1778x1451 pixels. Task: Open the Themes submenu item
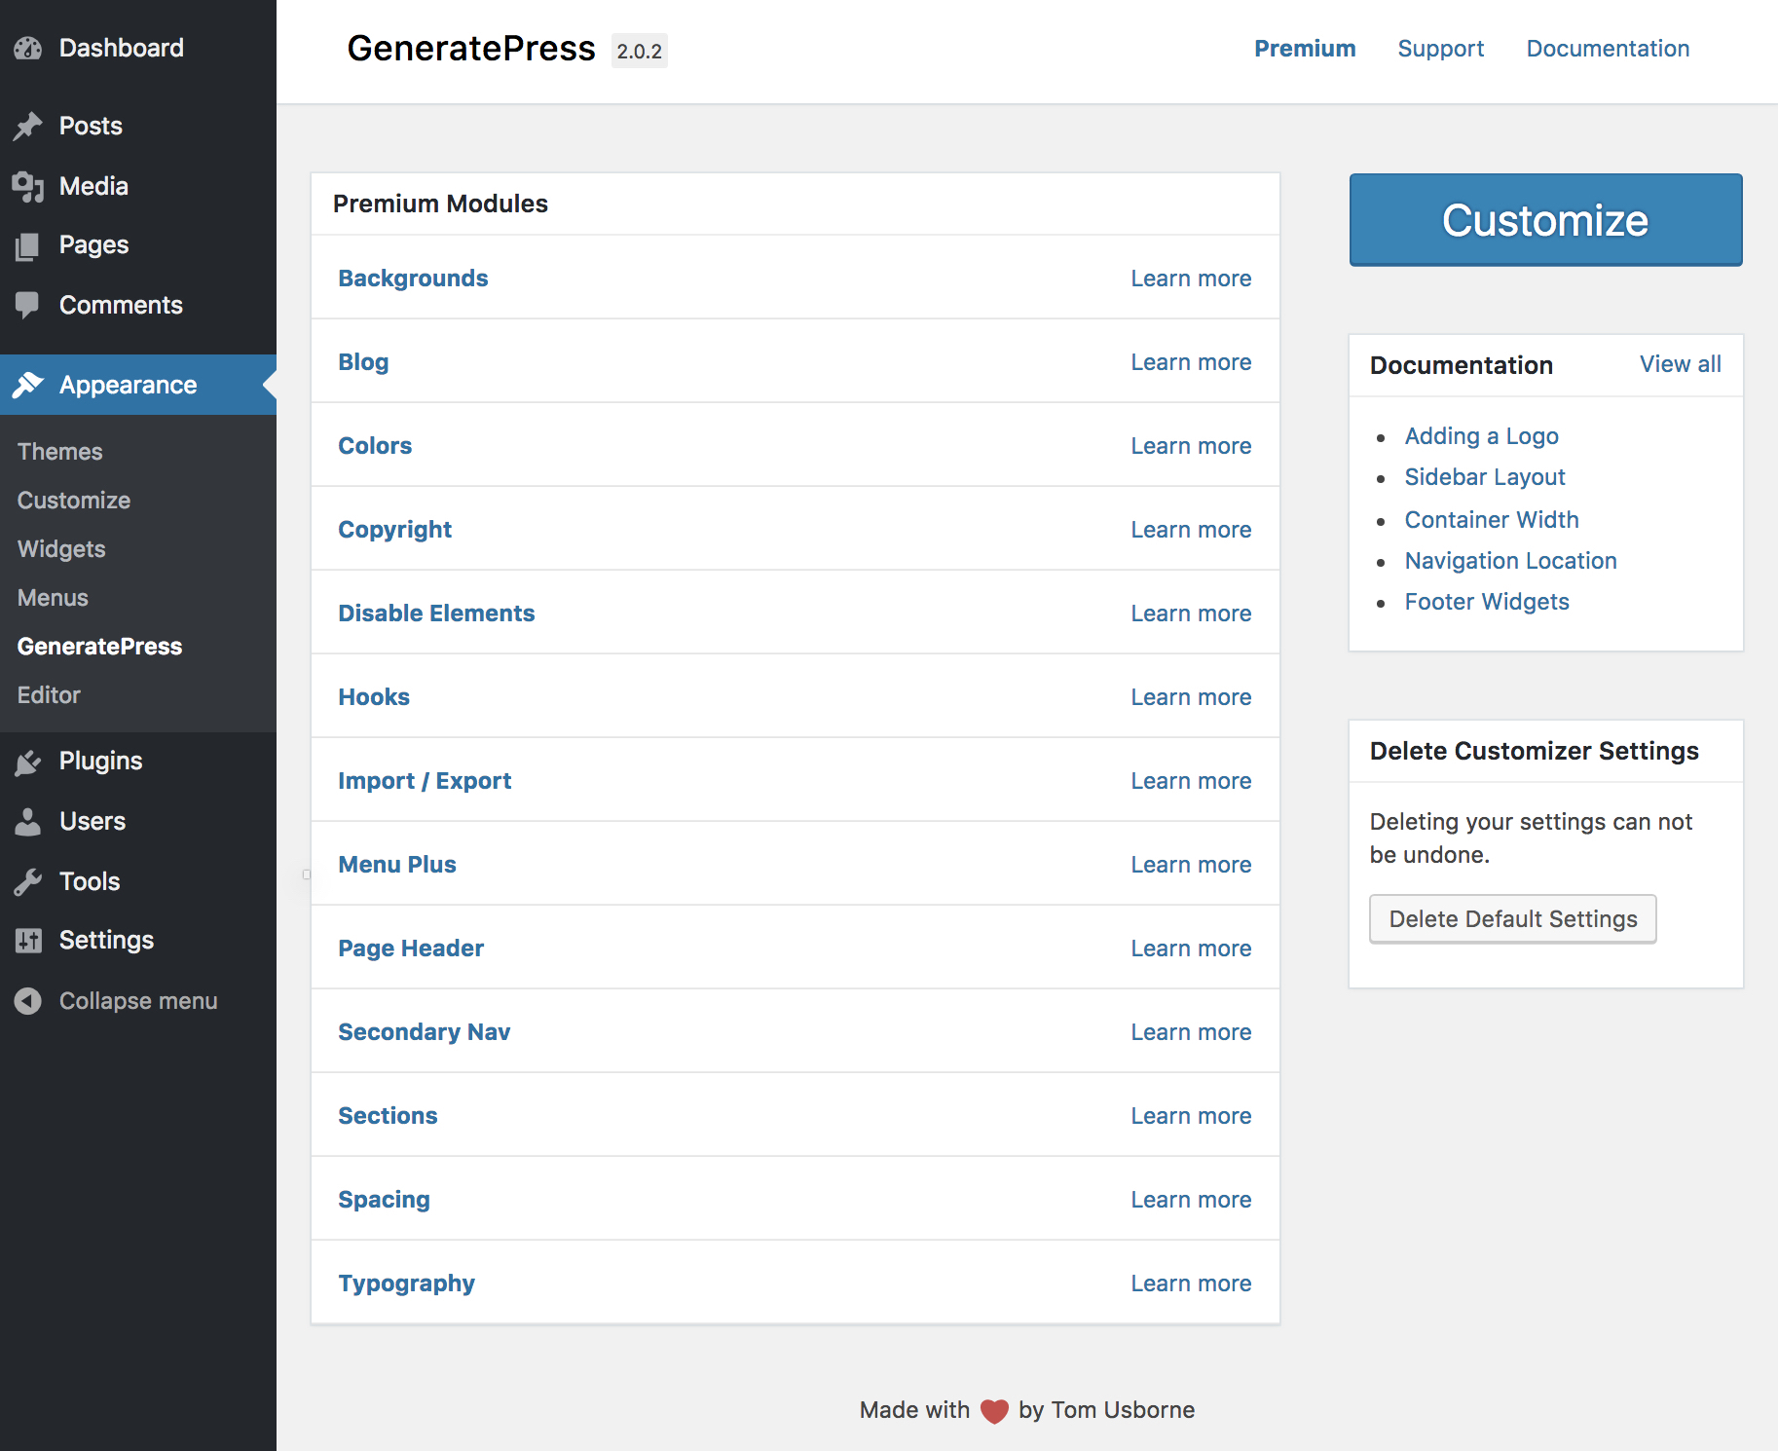pyautogui.click(x=59, y=452)
